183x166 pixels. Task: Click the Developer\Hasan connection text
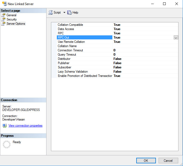pos(14,119)
